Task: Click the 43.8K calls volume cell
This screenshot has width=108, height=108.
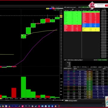Action: (x=79, y=86)
